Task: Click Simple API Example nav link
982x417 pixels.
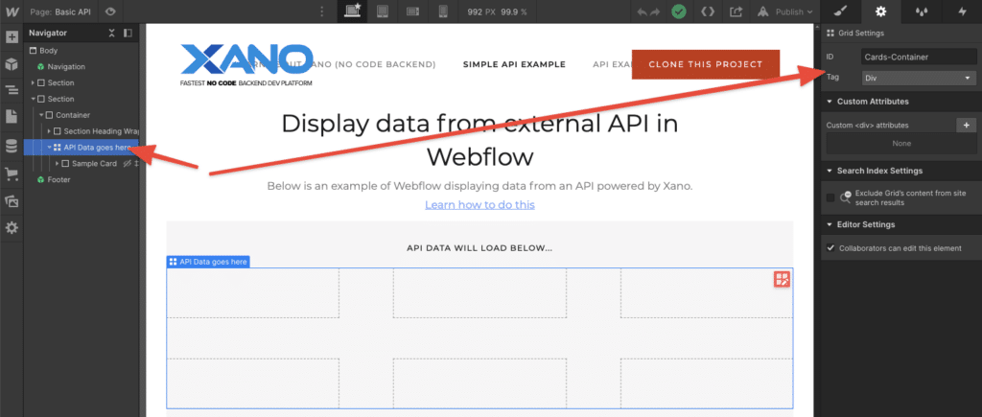Action: tap(514, 64)
